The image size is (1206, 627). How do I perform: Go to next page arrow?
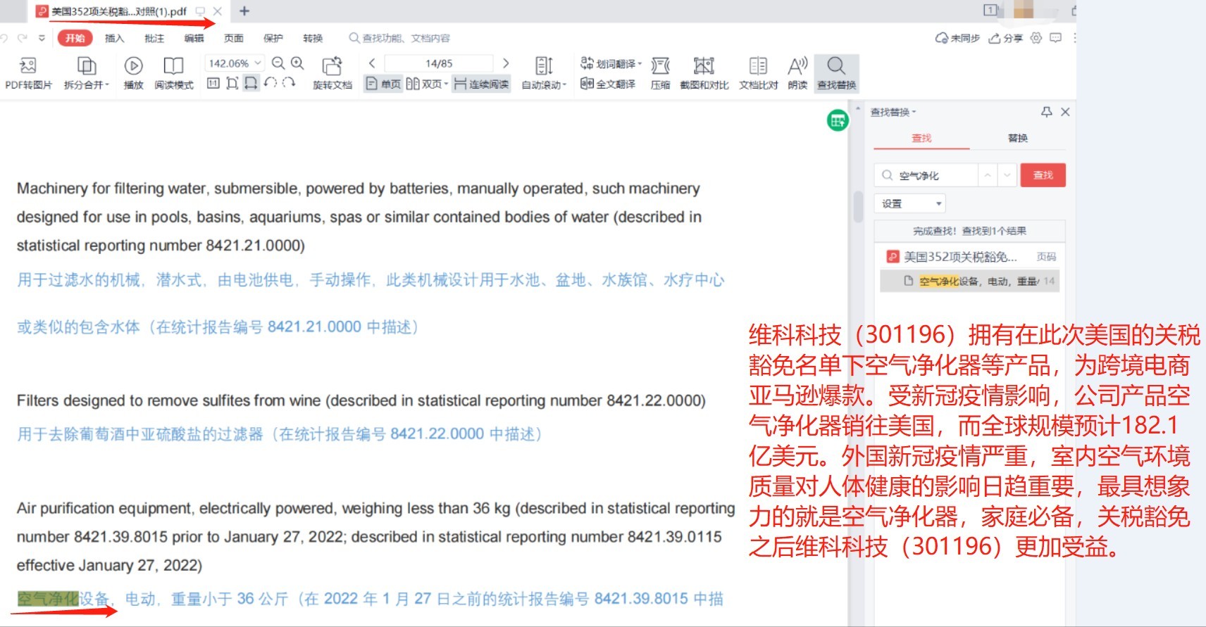[x=505, y=63]
